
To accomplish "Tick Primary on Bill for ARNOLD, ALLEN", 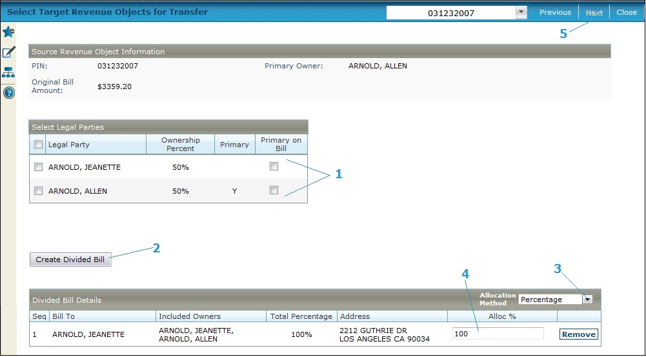I will click(274, 190).
